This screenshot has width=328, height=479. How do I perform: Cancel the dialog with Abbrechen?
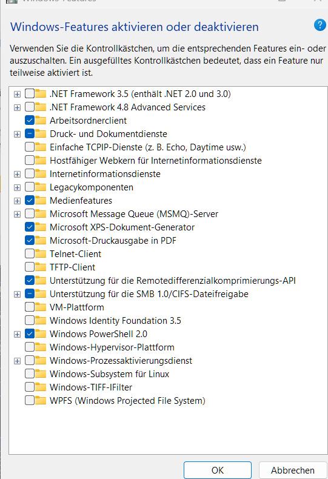click(x=293, y=470)
